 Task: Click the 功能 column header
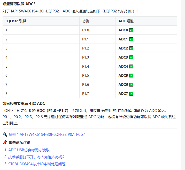[x=98, y=21]
